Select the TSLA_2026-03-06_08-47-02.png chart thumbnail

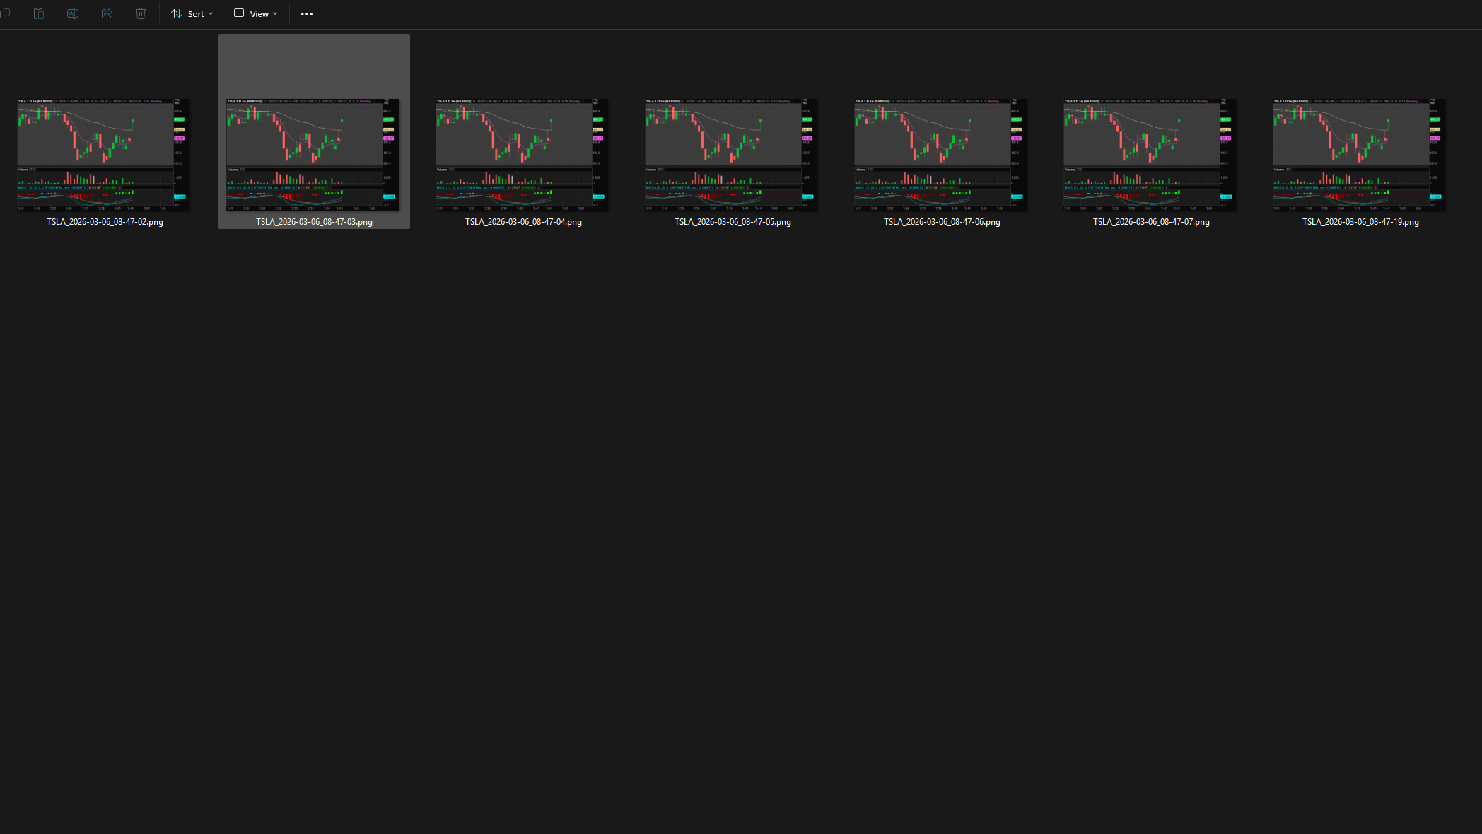tap(103, 154)
